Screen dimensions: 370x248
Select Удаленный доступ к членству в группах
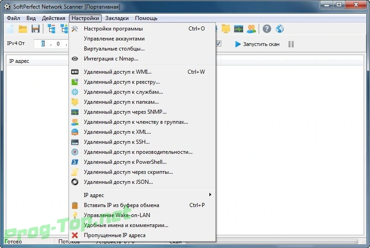pos(142,122)
